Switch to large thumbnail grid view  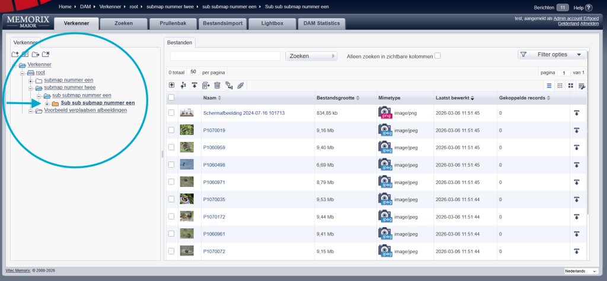pyautogui.click(x=570, y=86)
